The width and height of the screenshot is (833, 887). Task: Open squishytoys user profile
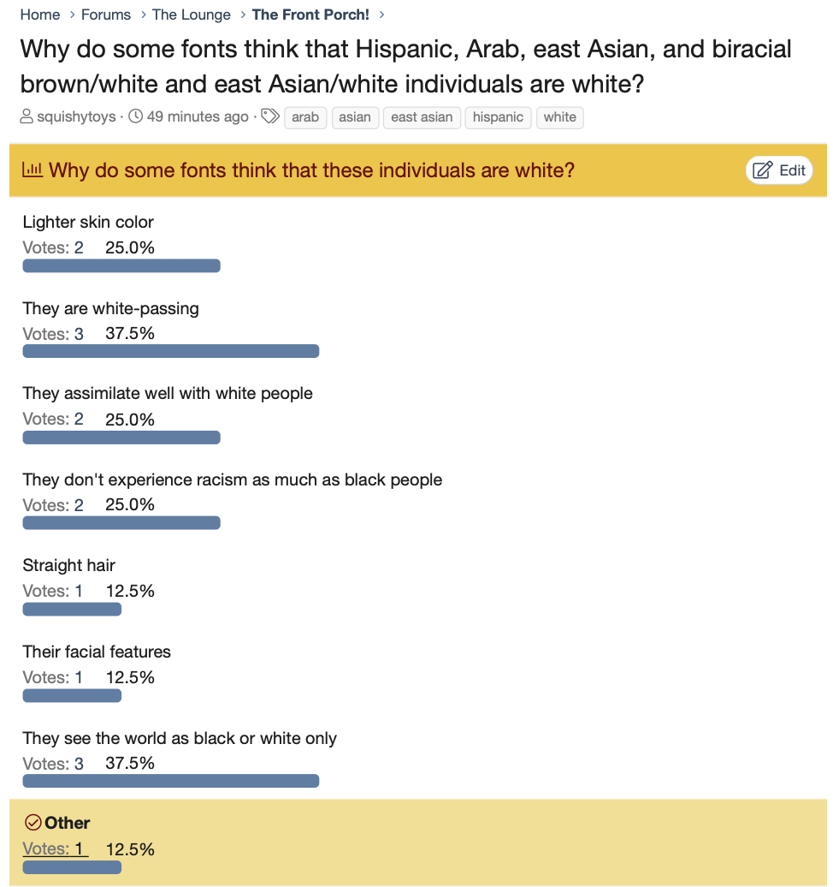(x=76, y=117)
